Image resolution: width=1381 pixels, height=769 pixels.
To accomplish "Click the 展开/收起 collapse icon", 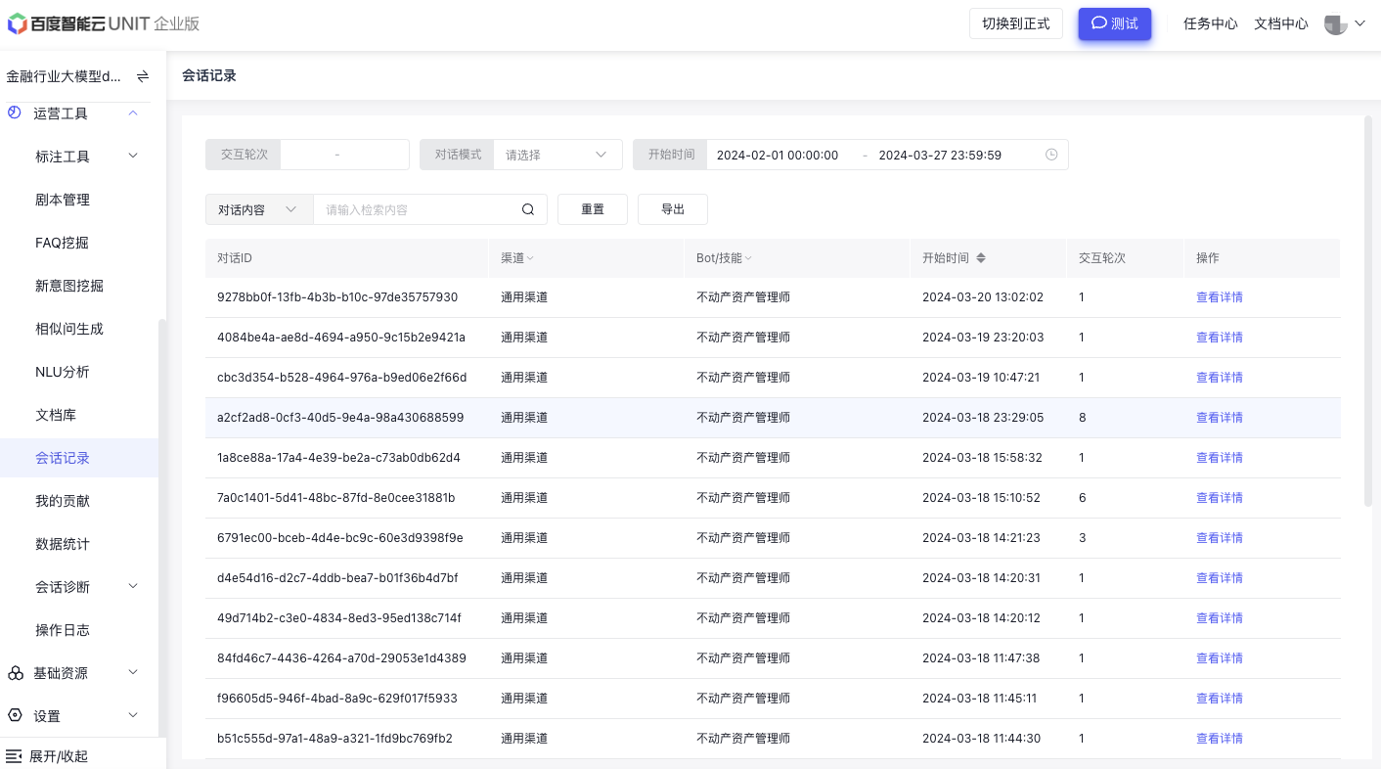I will (14, 756).
